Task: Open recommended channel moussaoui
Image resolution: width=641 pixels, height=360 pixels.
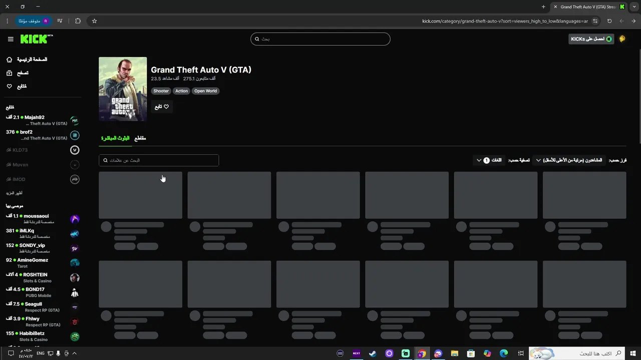Action: [43, 219]
